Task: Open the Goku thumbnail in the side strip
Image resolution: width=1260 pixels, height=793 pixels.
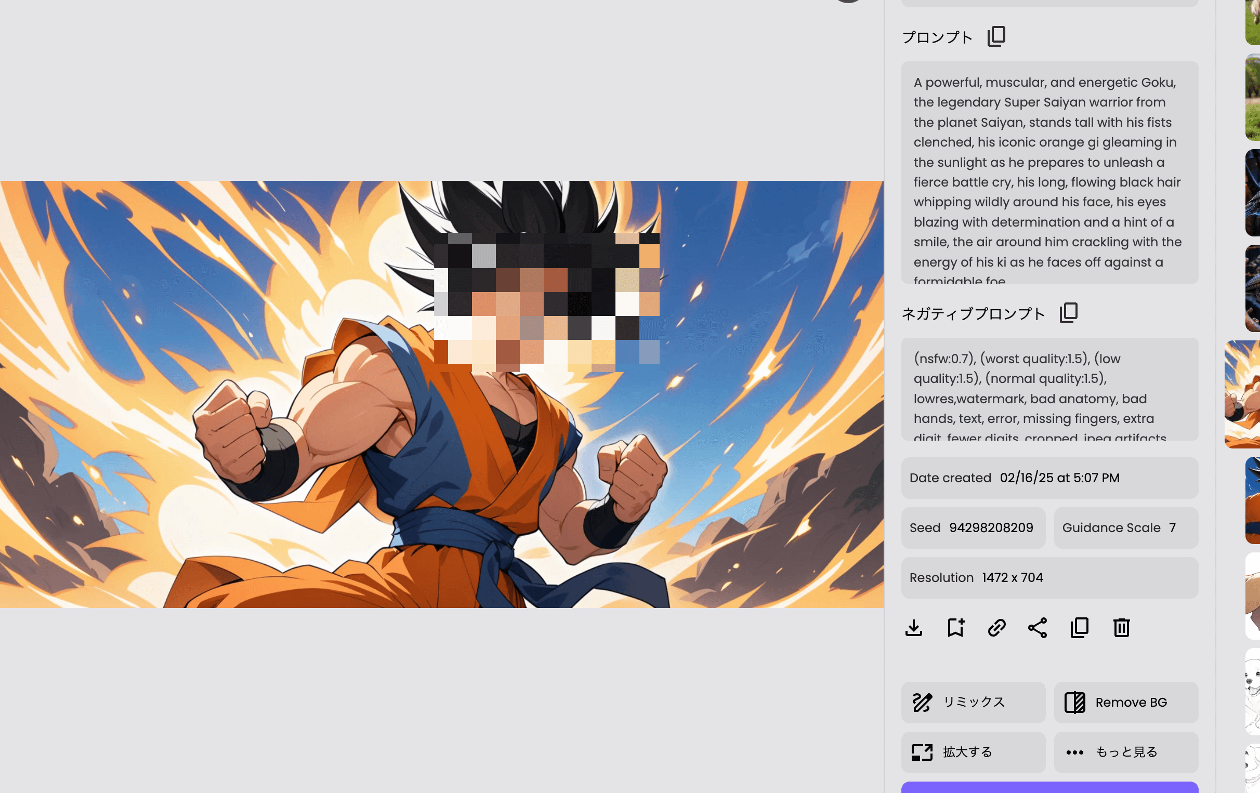Action: pyautogui.click(x=1243, y=394)
